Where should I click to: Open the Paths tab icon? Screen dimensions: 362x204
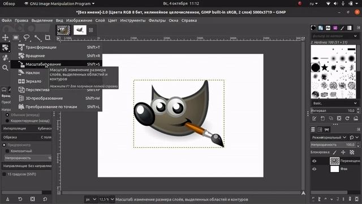[327, 130]
